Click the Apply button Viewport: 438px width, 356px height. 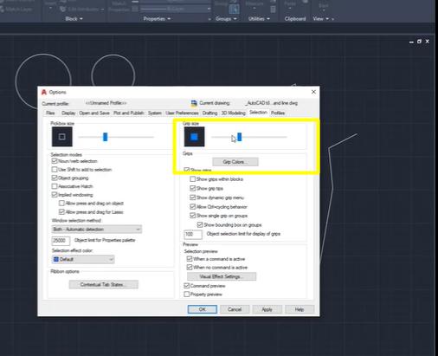(x=267, y=309)
